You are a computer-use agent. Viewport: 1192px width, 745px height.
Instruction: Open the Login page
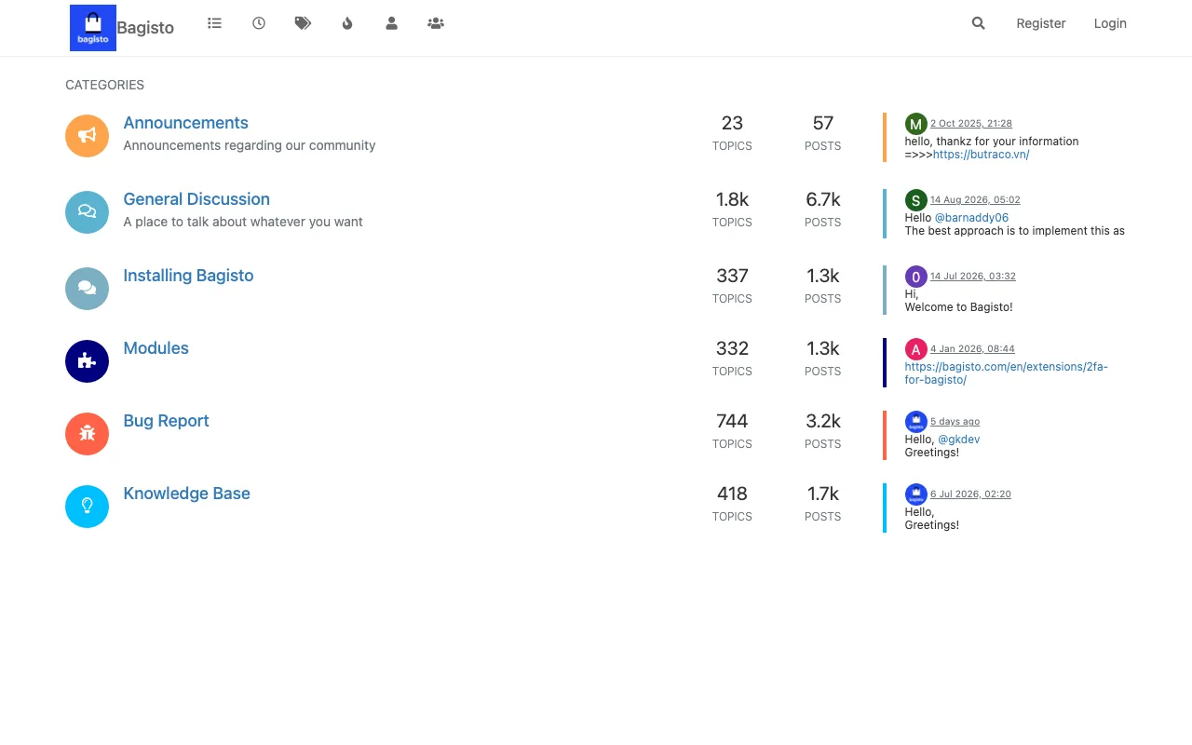pos(1110,23)
